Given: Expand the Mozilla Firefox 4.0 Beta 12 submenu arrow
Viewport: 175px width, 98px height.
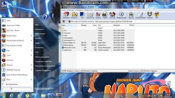Looking at the screenshot, I should tap(31, 41).
